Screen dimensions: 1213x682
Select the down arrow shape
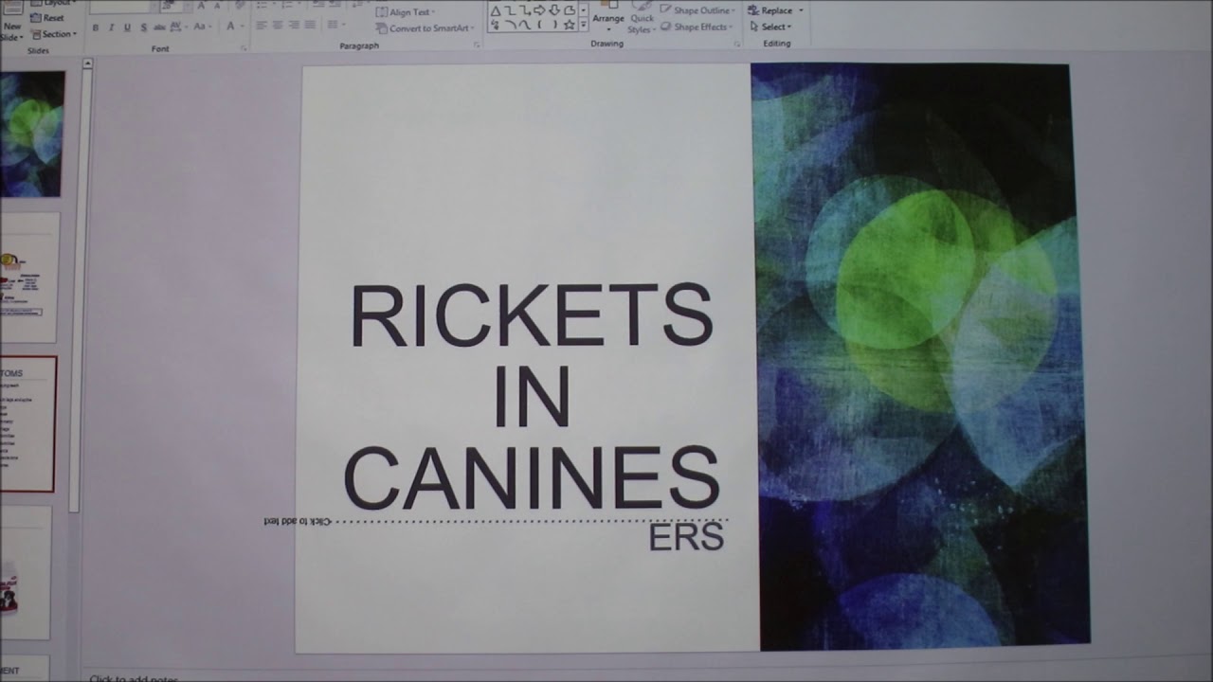[x=554, y=10]
